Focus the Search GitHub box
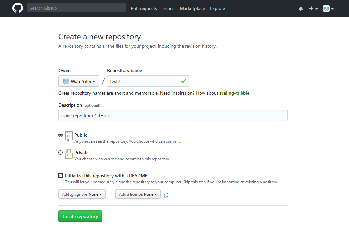 (x=76, y=8)
